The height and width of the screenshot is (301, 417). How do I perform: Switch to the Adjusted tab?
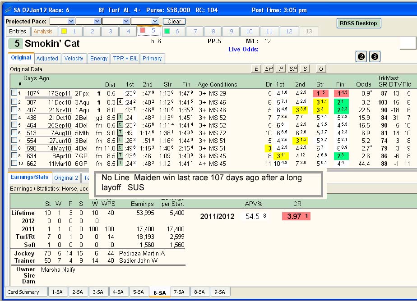click(x=47, y=59)
